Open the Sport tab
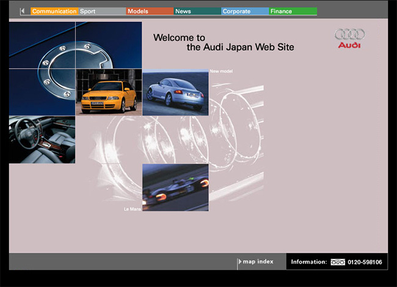Screen dimensions: 397x287 (102, 11)
